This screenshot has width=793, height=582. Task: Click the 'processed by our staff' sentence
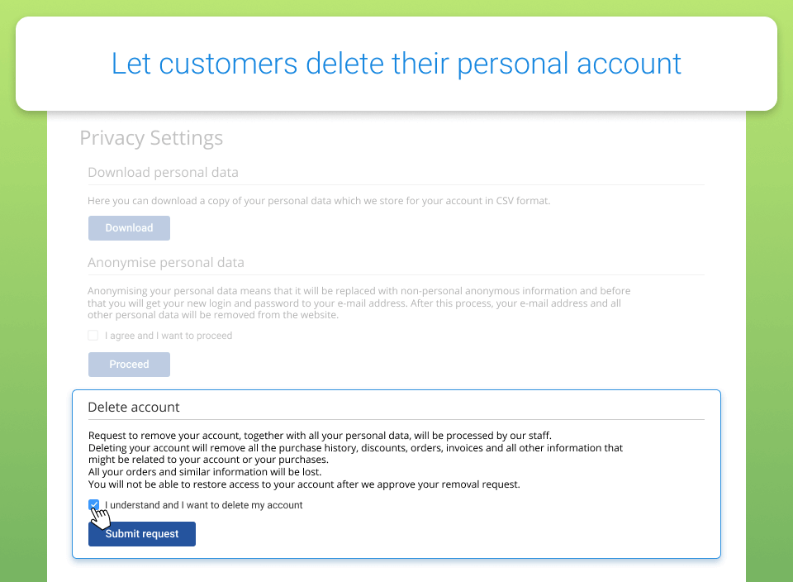(x=320, y=436)
